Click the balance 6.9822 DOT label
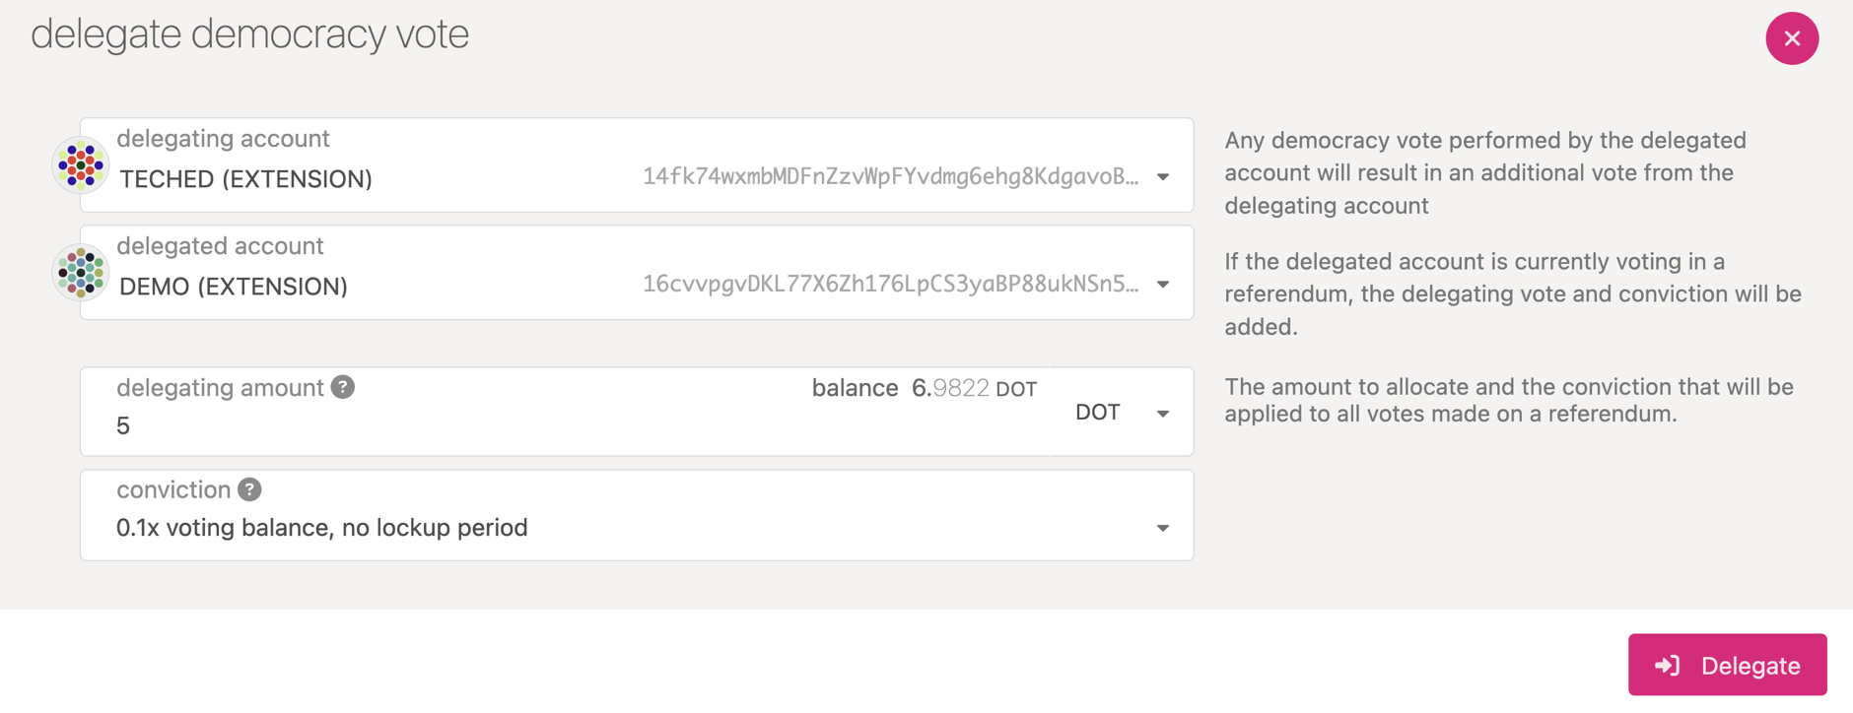1853x713 pixels. tap(925, 388)
